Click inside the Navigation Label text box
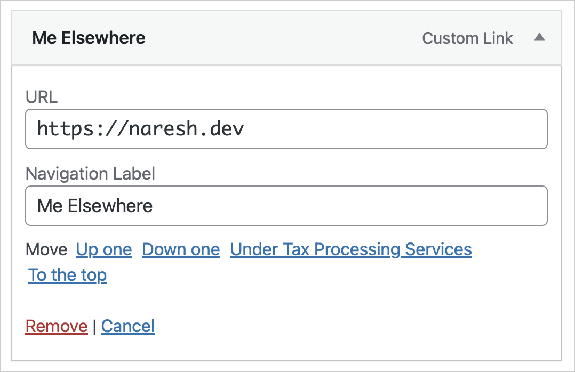This screenshot has height=372, width=575. (x=286, y=206)
